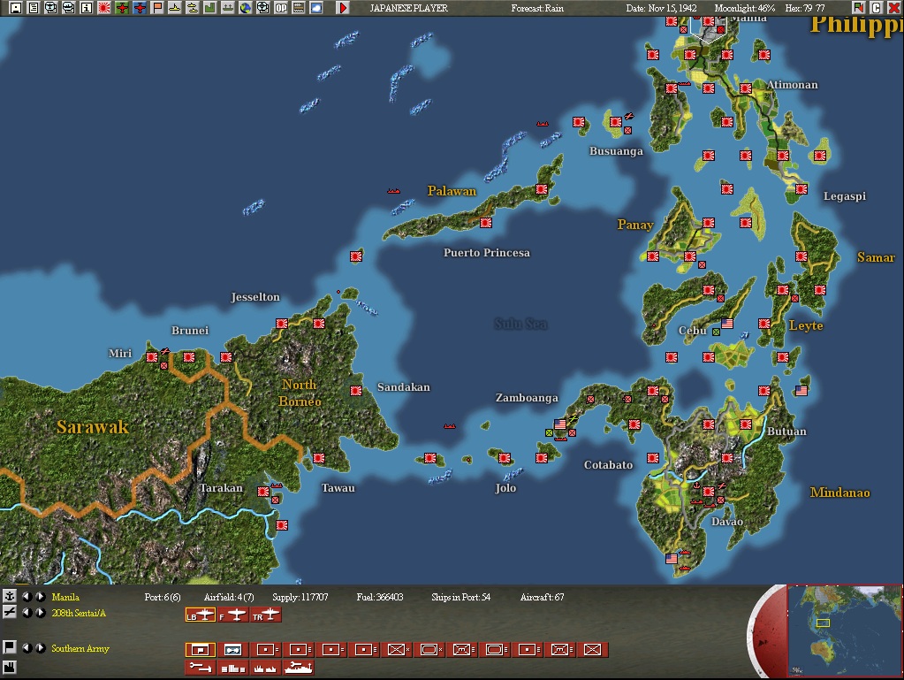Screen dimensions: 904x680
Task: Click the Supply: 117707 value
Action: pyautogui.click(x=300, y=597)
